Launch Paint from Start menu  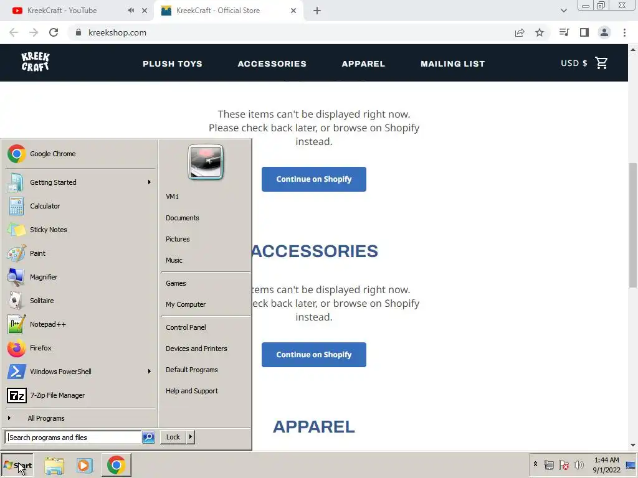pos(80,253)
